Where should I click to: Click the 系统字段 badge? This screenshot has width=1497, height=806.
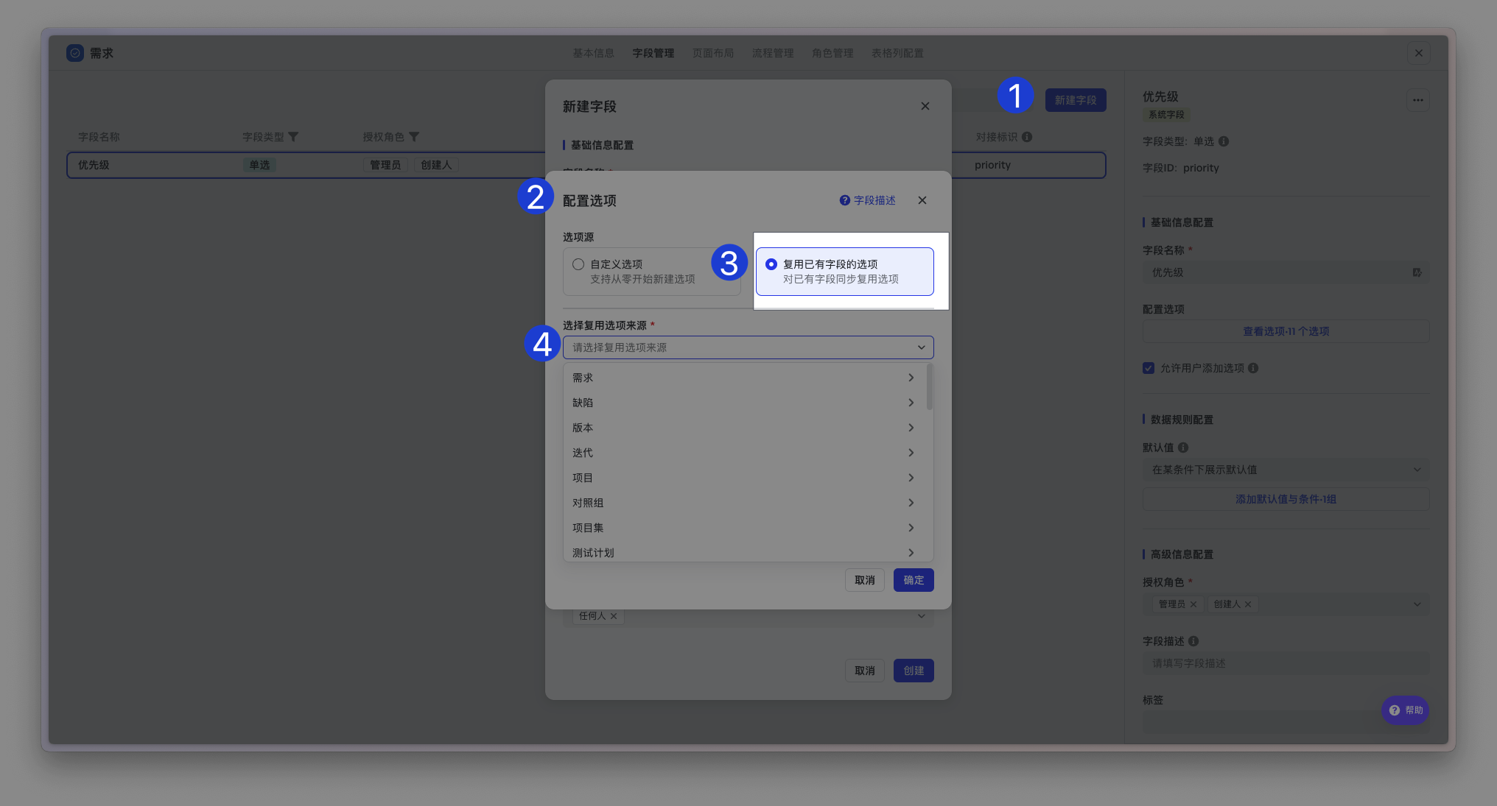pos(1166,115)
